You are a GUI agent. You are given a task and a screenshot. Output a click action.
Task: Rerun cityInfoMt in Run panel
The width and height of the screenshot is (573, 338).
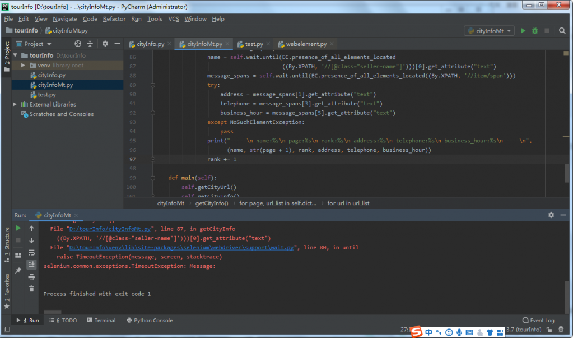pos(18,228)
